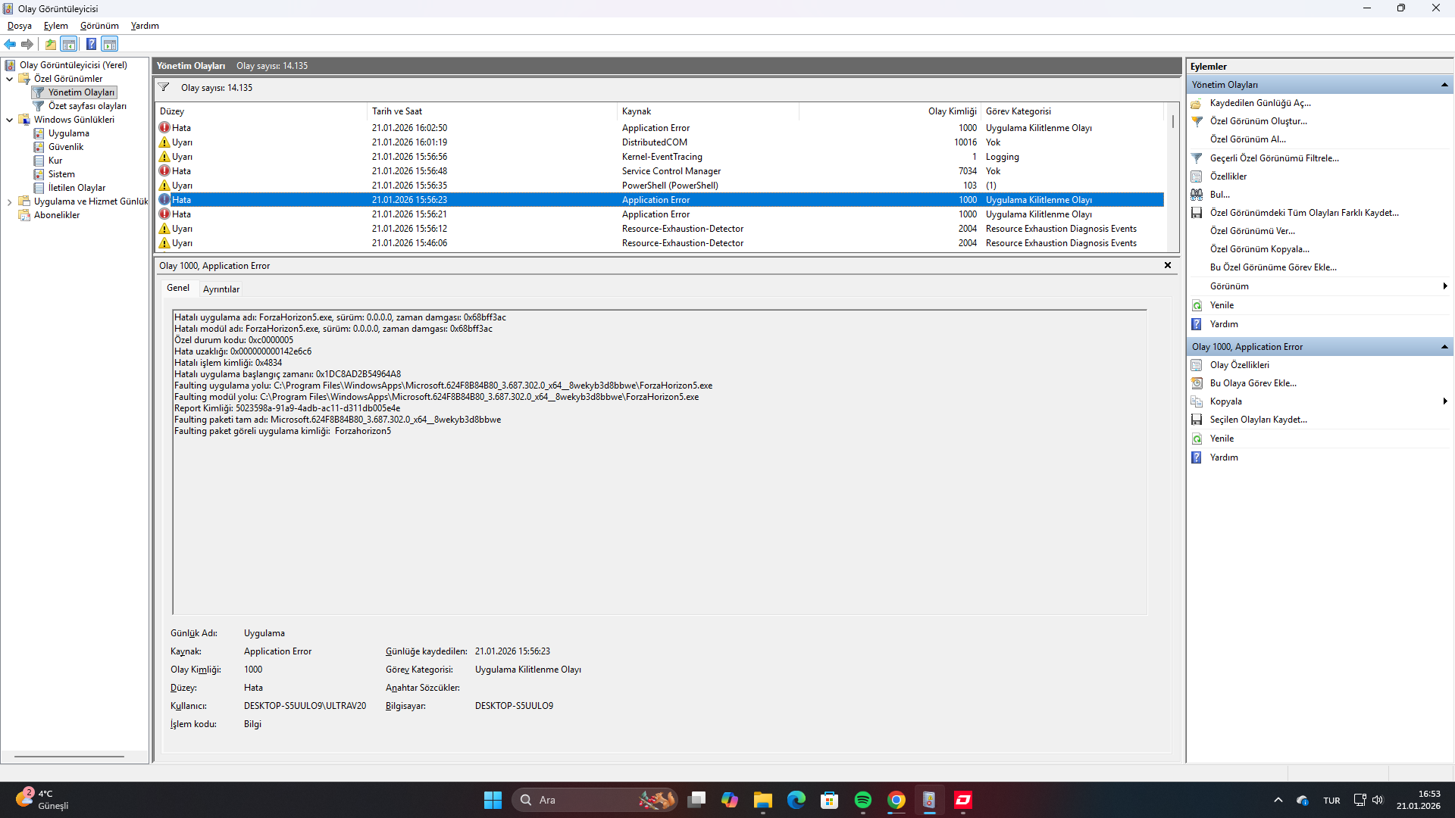Click the Yardım icon under Yönetim Olayları
This screenshot has height=818, width=1455.
coord(1197,324)
